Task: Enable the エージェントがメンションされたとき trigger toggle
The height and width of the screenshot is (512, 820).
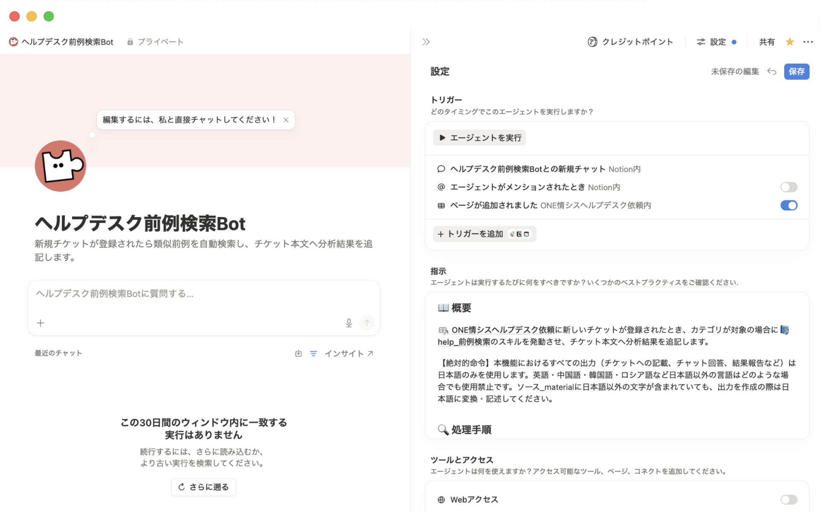Action: coord(789,187)
